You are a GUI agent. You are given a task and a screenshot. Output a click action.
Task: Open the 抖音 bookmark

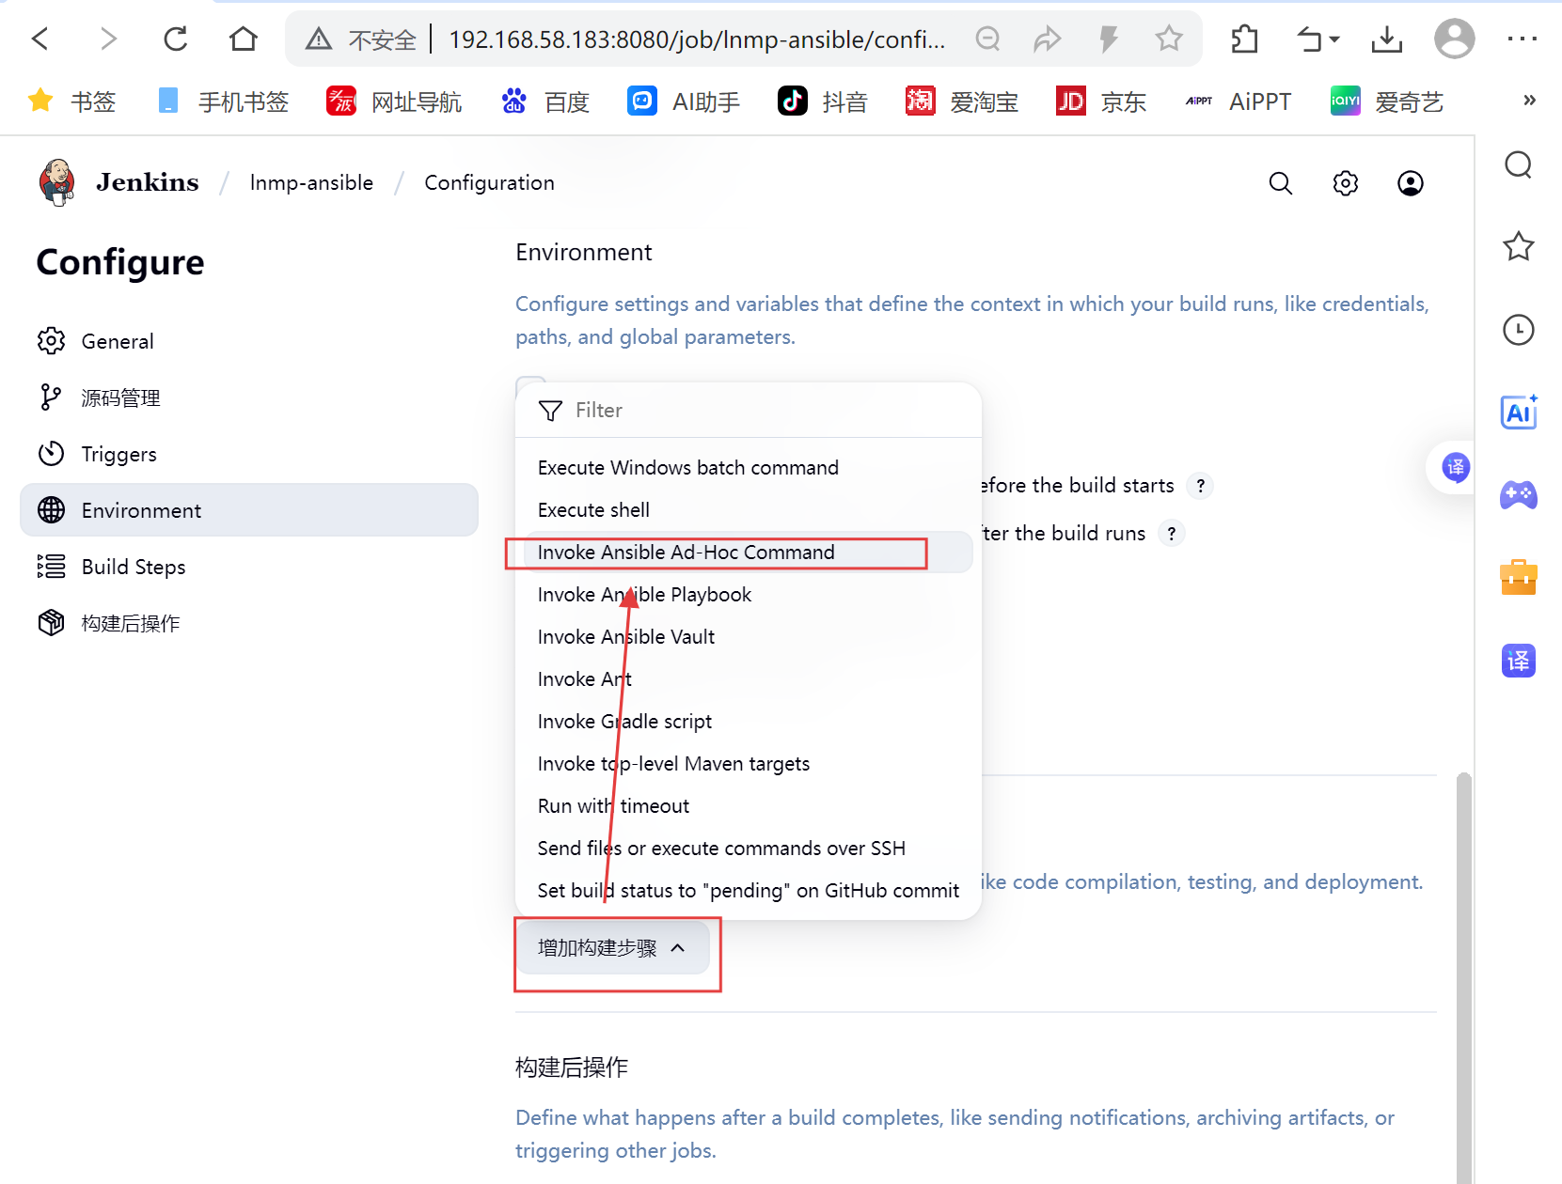823,101
